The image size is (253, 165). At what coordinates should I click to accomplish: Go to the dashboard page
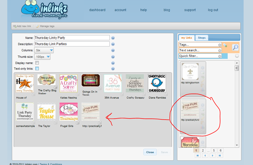(x=97, y=10)
